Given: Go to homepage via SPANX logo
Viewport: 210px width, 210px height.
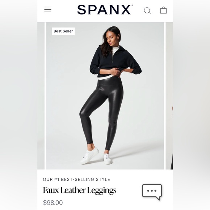Looking at the screenshot, I should [x=105, y=9].
